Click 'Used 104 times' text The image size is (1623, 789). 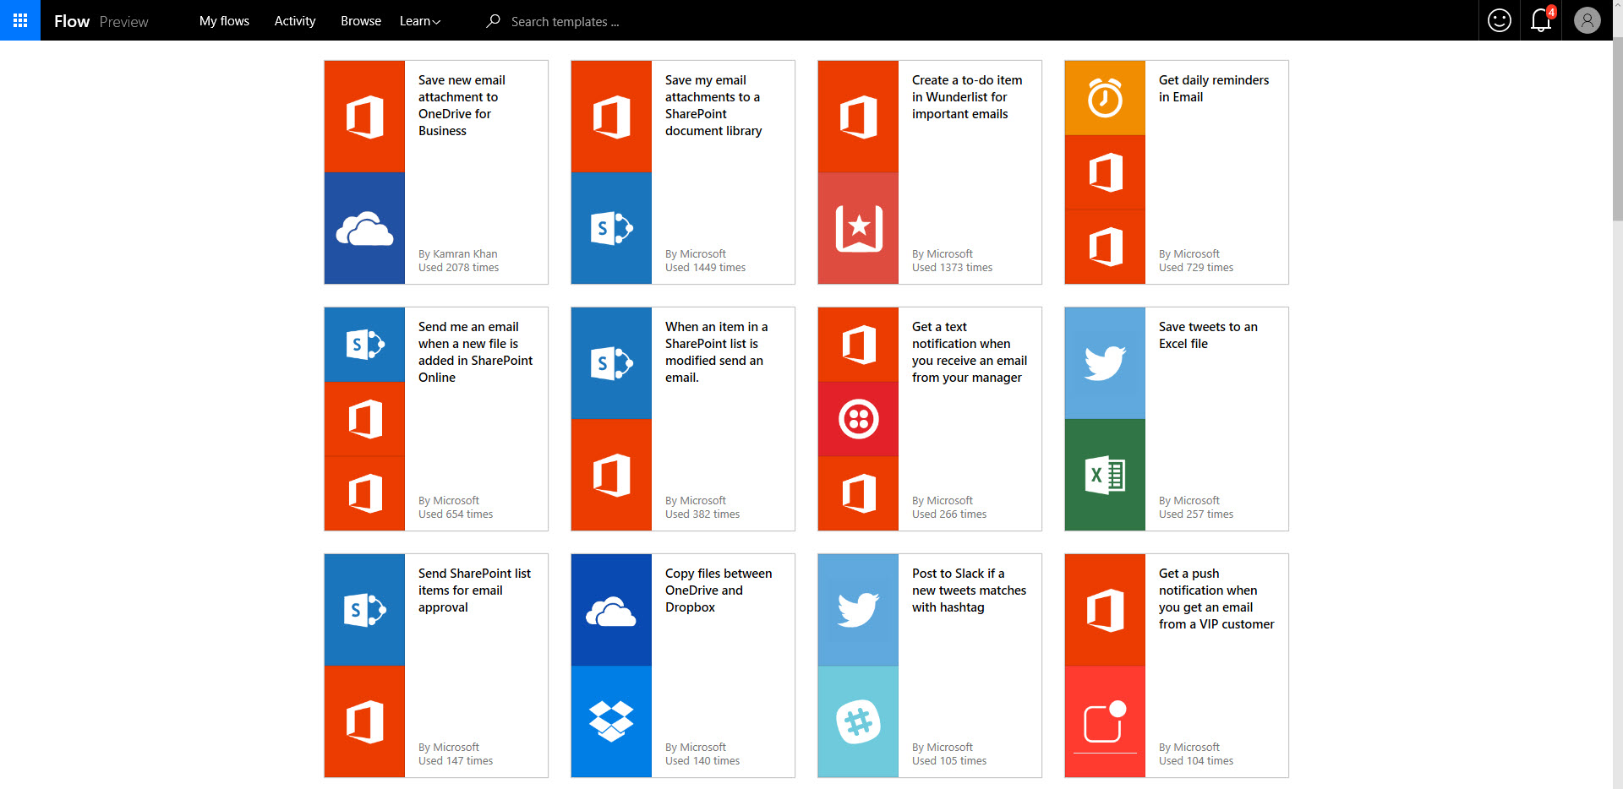1195,760
